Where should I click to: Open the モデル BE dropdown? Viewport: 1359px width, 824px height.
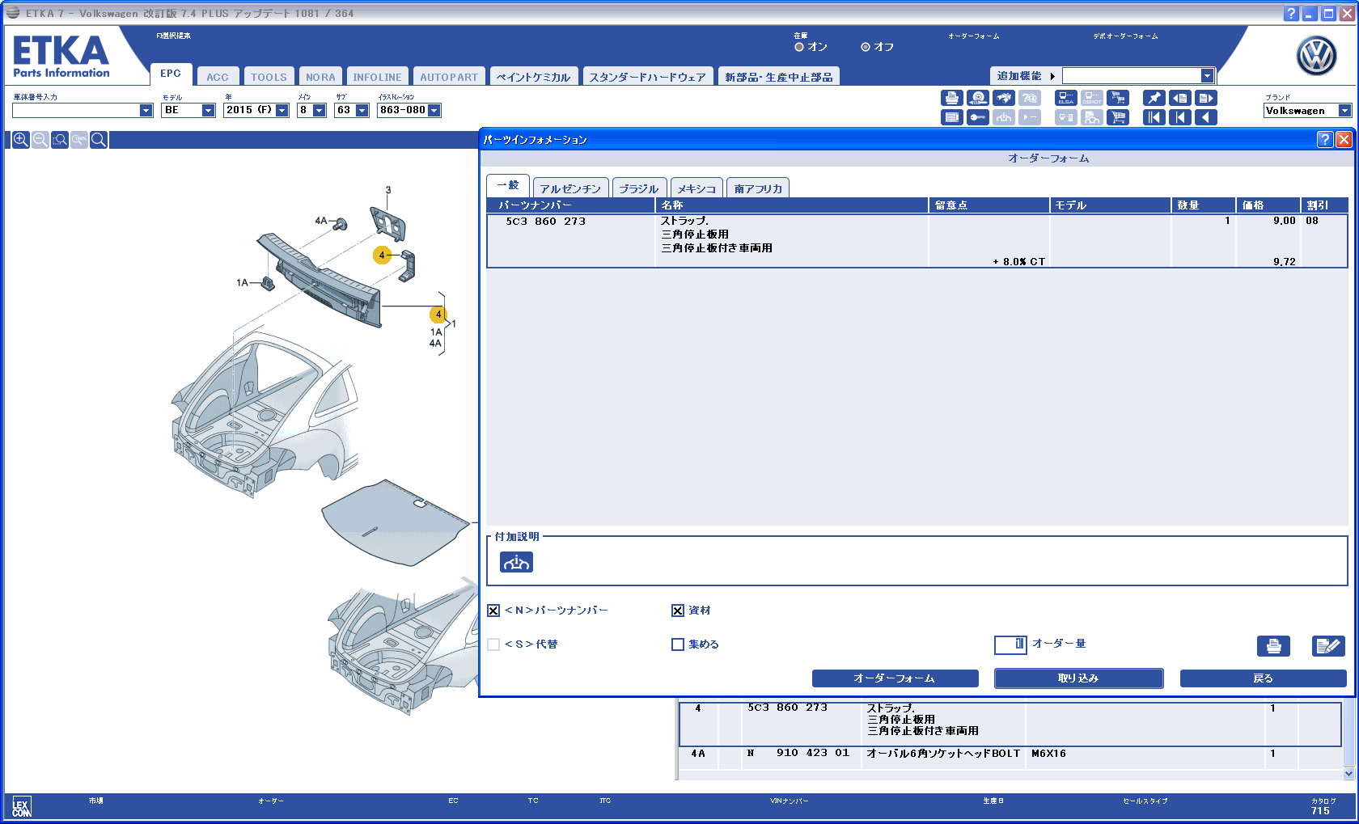208,111
